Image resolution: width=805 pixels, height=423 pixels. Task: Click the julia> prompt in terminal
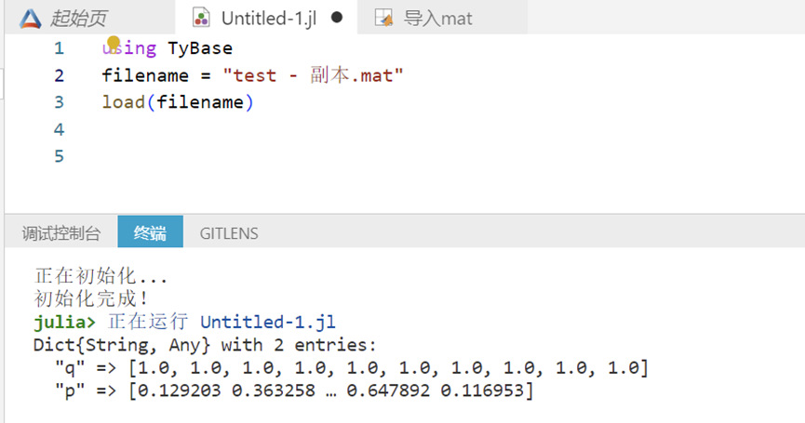[65, 322]
